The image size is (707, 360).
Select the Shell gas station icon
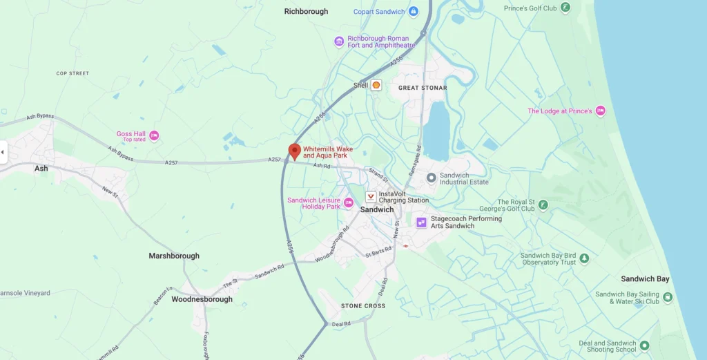pyautogui.click(x=376, y=85)
